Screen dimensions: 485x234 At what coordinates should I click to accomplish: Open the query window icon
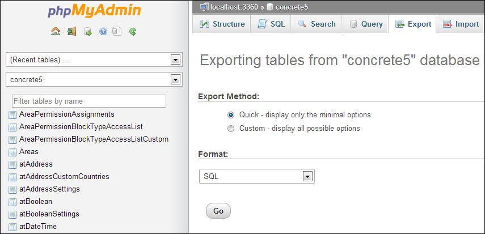(x=87, y=32)
